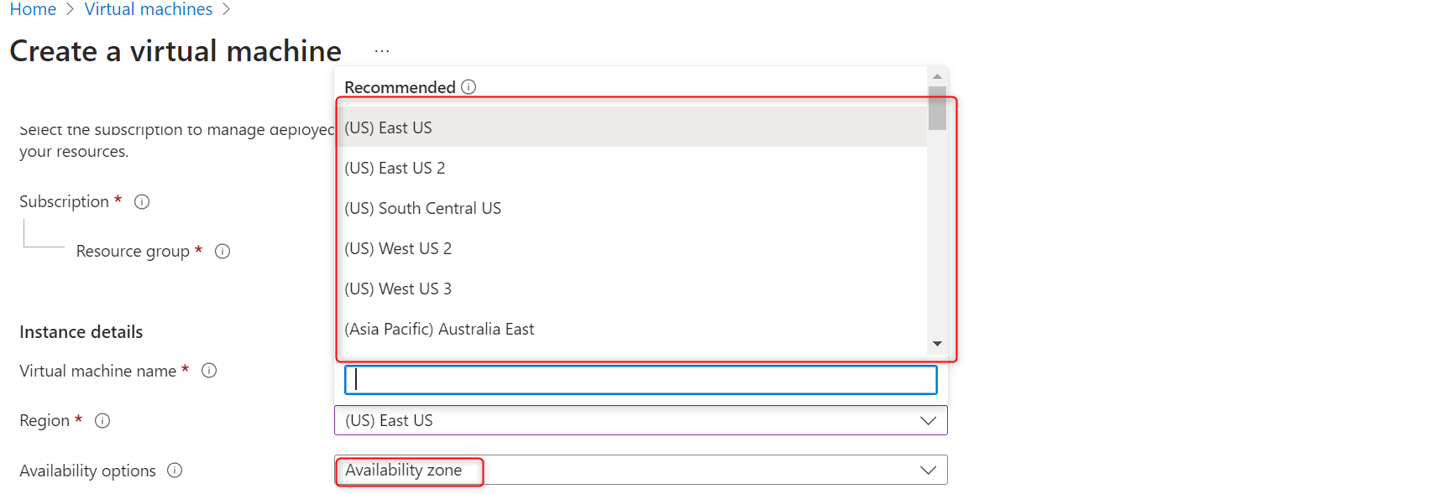Select (US) East US 2 region
The height and width of the screenshot is (494, 1429).
tap(395, 168)
